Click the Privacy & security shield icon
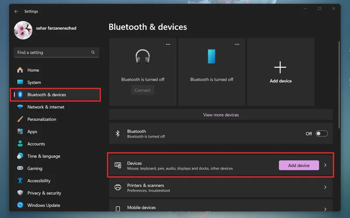The height and width of the screenshot is (218, 350). pos(20,193)
